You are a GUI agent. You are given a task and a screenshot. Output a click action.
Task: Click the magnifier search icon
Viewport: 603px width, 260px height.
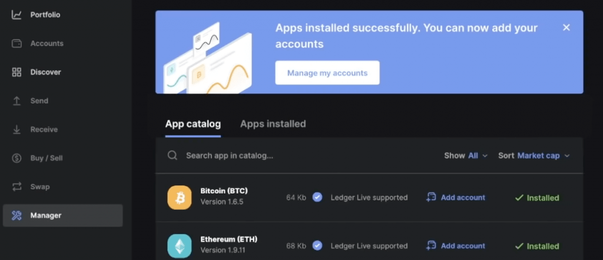[173, 155]
